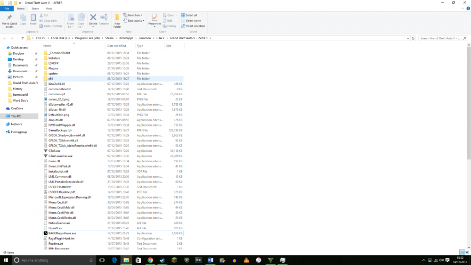Screen dimensions: 471x265
Task: Select OneDrive in navigation pane
Action: [17, 108]
